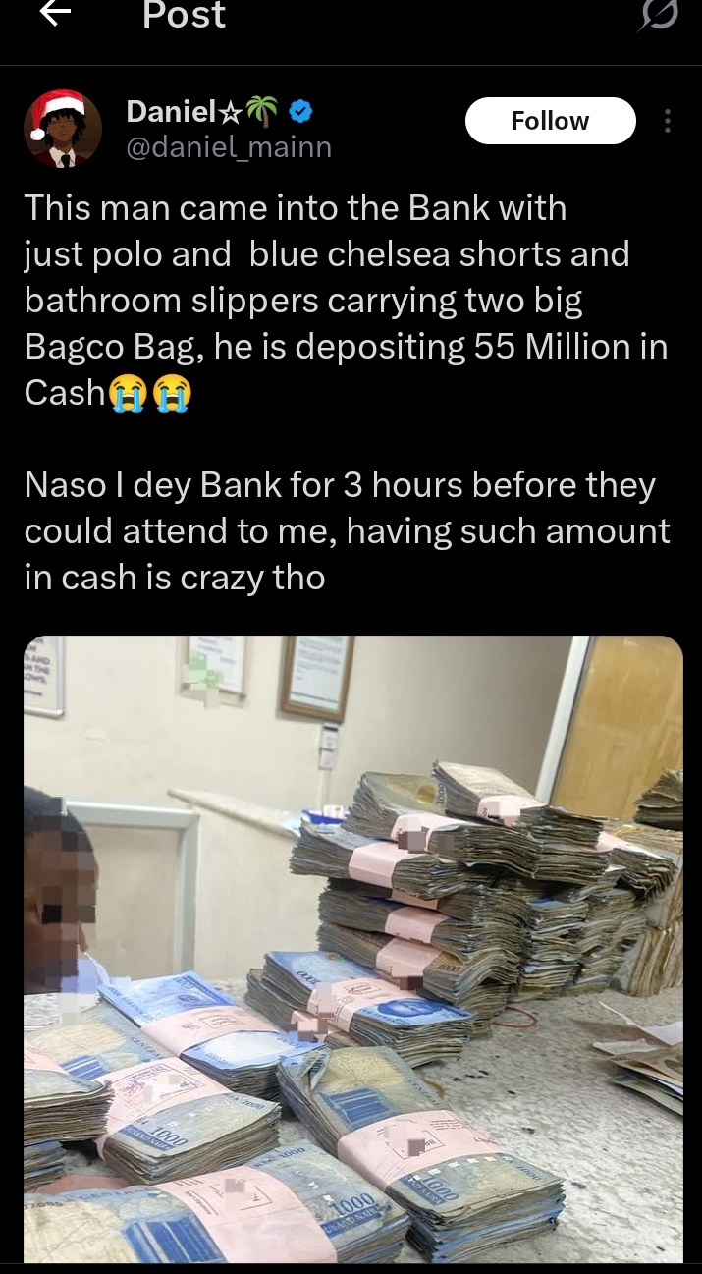Tap the back arrow beside Post
This screenshot has width=702, height=1274.
point(54,16)
